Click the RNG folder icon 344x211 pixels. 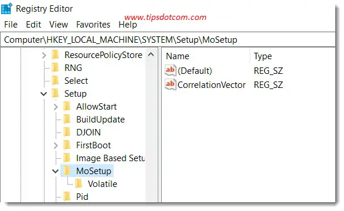click(55, 68)
